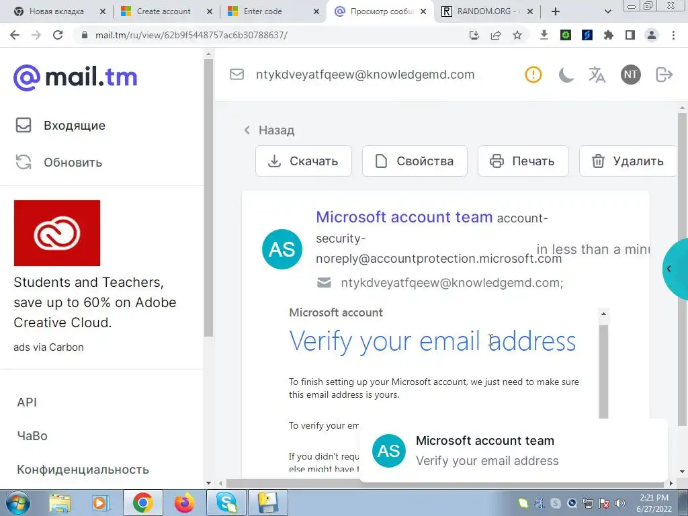Click browser forward arrow
Image resolution: width=688 pixels, height=516 pixels.
36,35
